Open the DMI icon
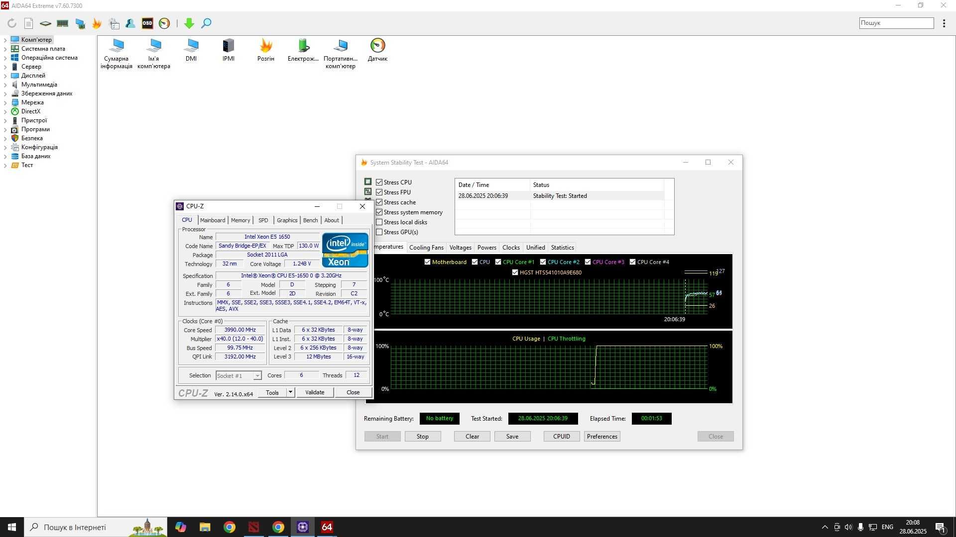The width and height of the screenshot is (956, 537). (x=191, y=50)
